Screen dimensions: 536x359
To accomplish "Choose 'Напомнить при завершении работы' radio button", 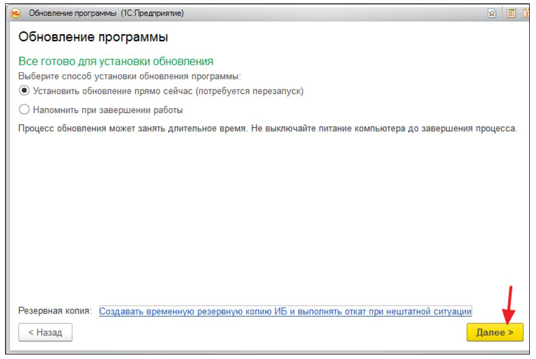I will click(24, 110).
